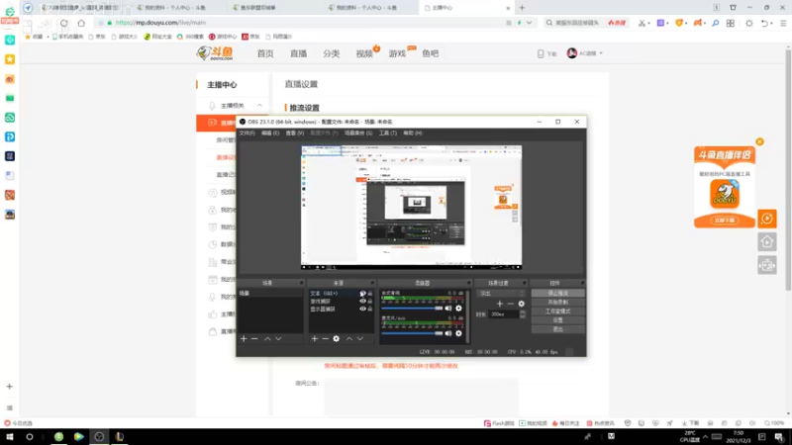The image size is (792, 445).
Task: Move source up in sources panel
Action: point(349,338)
